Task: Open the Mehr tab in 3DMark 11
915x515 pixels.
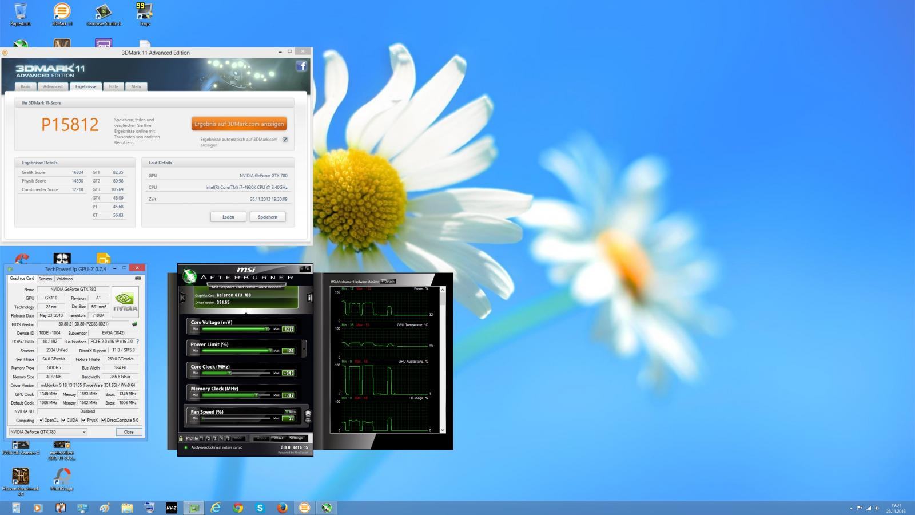Action: coord(136,86)
